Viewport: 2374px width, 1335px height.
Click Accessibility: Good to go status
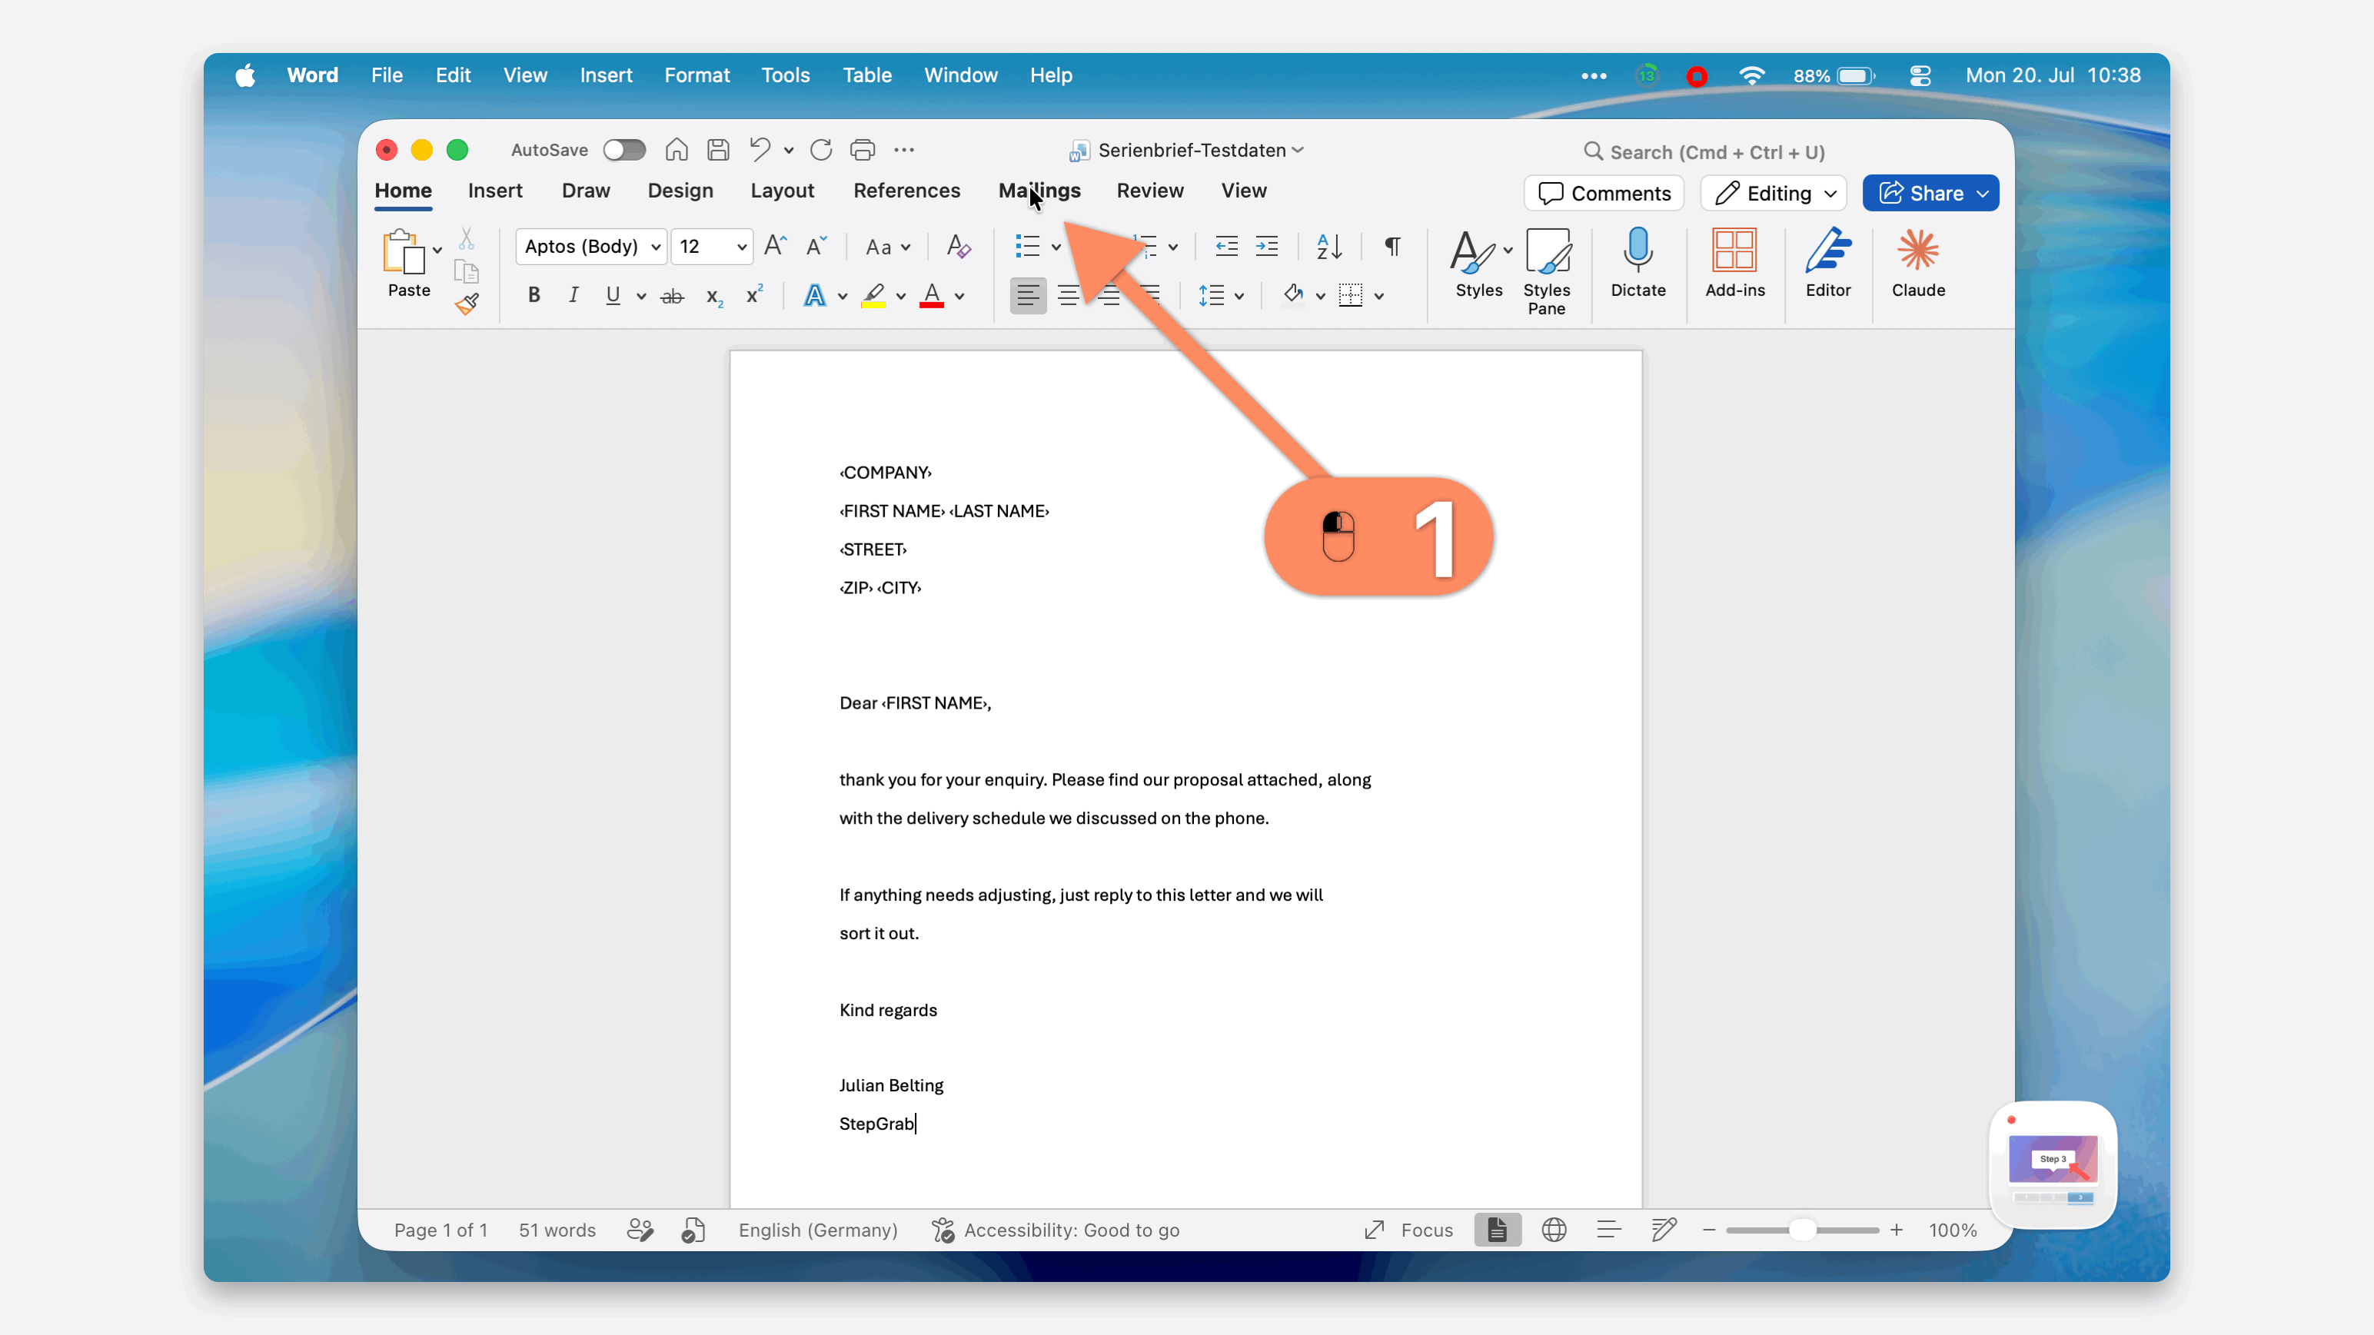click(1056, 1230)
